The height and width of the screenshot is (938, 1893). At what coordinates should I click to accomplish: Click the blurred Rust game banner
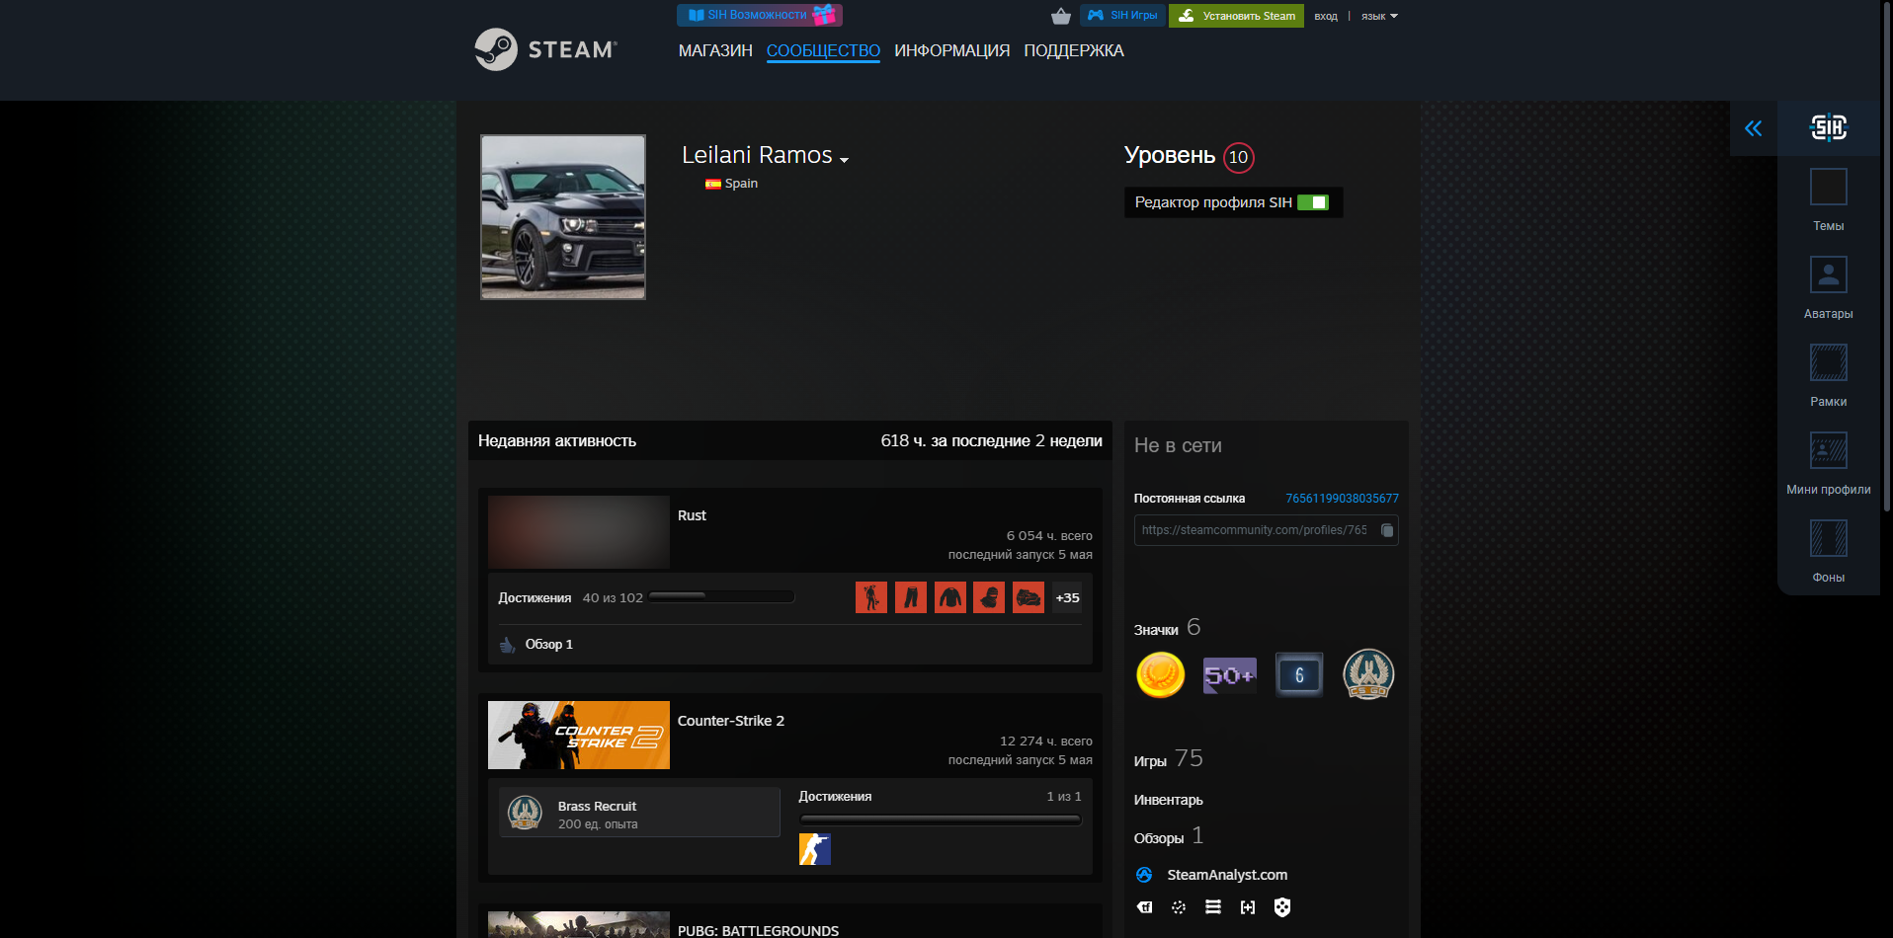point(579,531)
